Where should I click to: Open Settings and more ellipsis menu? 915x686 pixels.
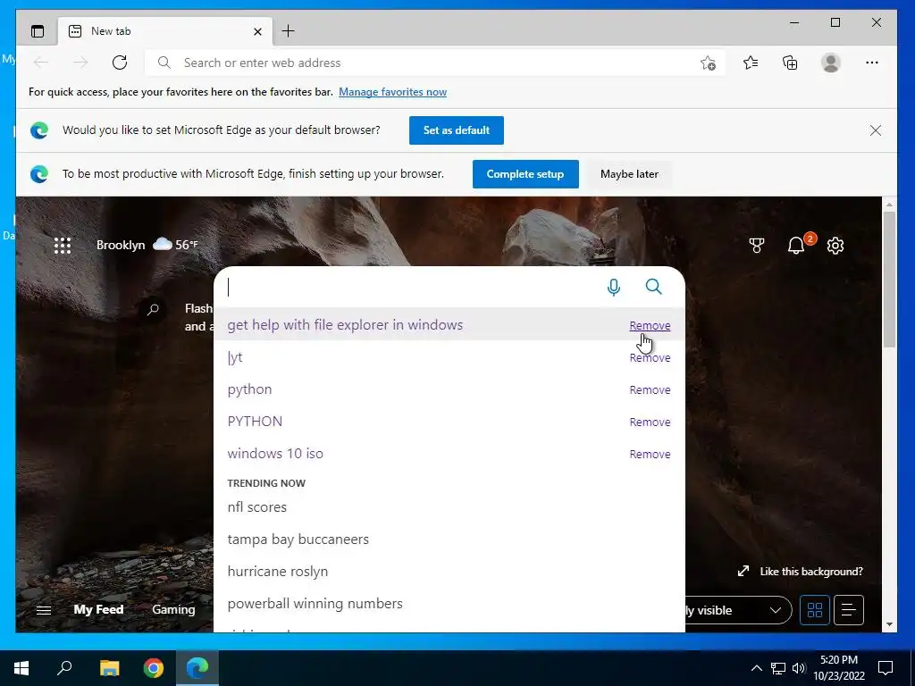(872, 63)
